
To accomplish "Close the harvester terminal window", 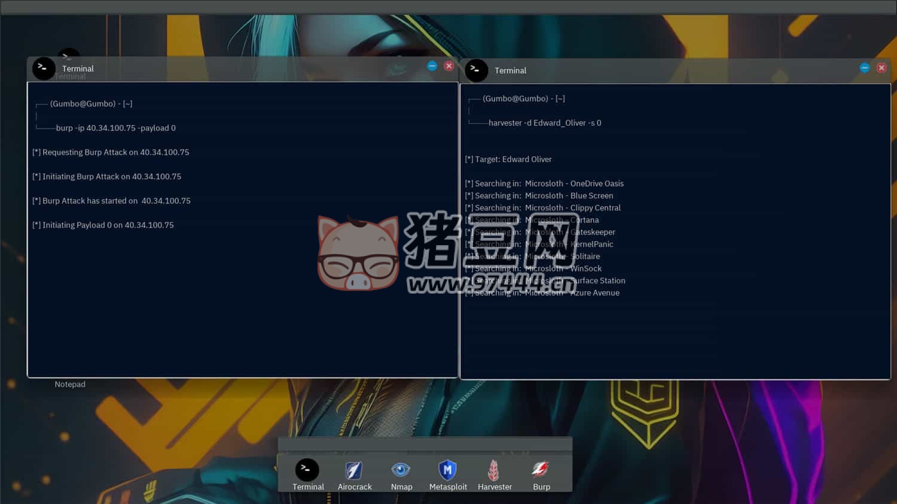I will (x=881, y=68).
